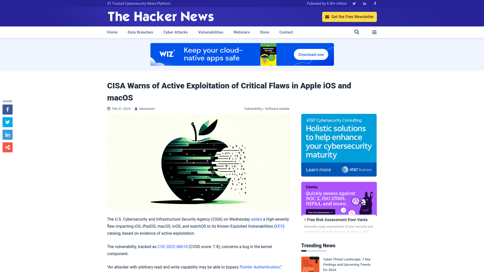Click the hamburger menu icon top right
484x272 pixels.
[374, 32]
